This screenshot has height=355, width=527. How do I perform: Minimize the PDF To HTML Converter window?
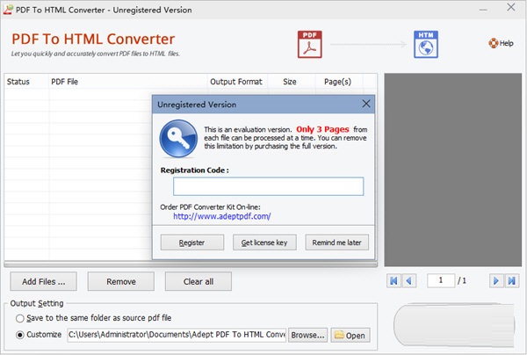point(483,10)
